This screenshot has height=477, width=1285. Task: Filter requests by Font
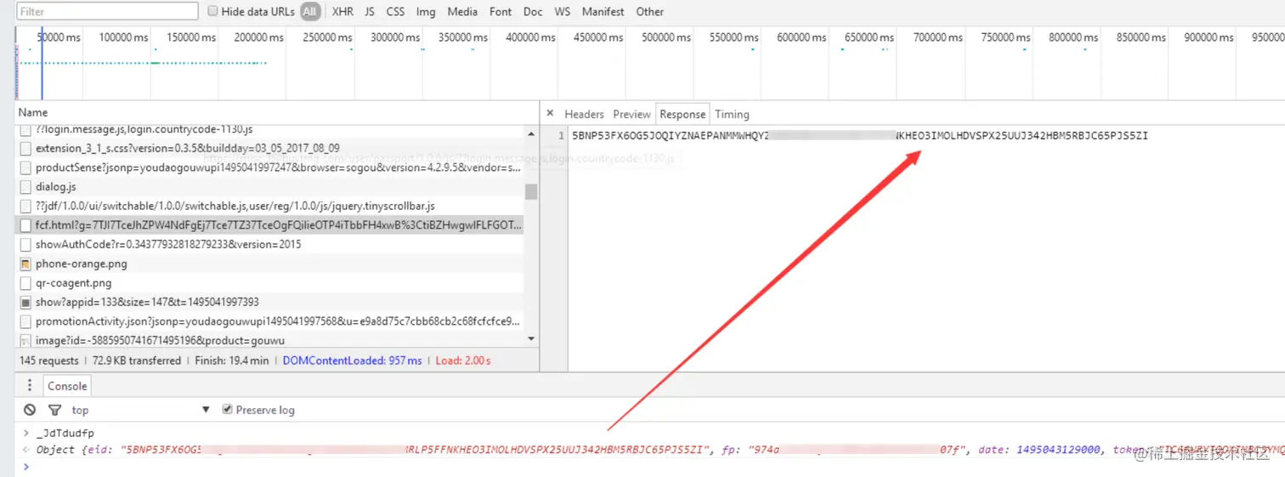click(x=501, y=12)
